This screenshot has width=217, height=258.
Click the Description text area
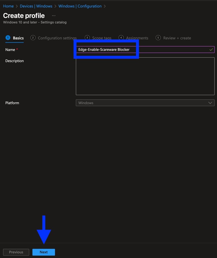point(145,76)
